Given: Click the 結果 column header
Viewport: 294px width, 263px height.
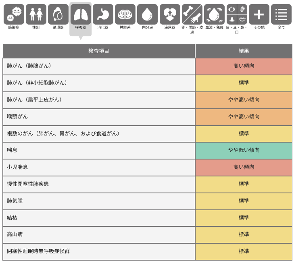Looking at the screenshot, I should pyautogui.click(x=244, y=51).
